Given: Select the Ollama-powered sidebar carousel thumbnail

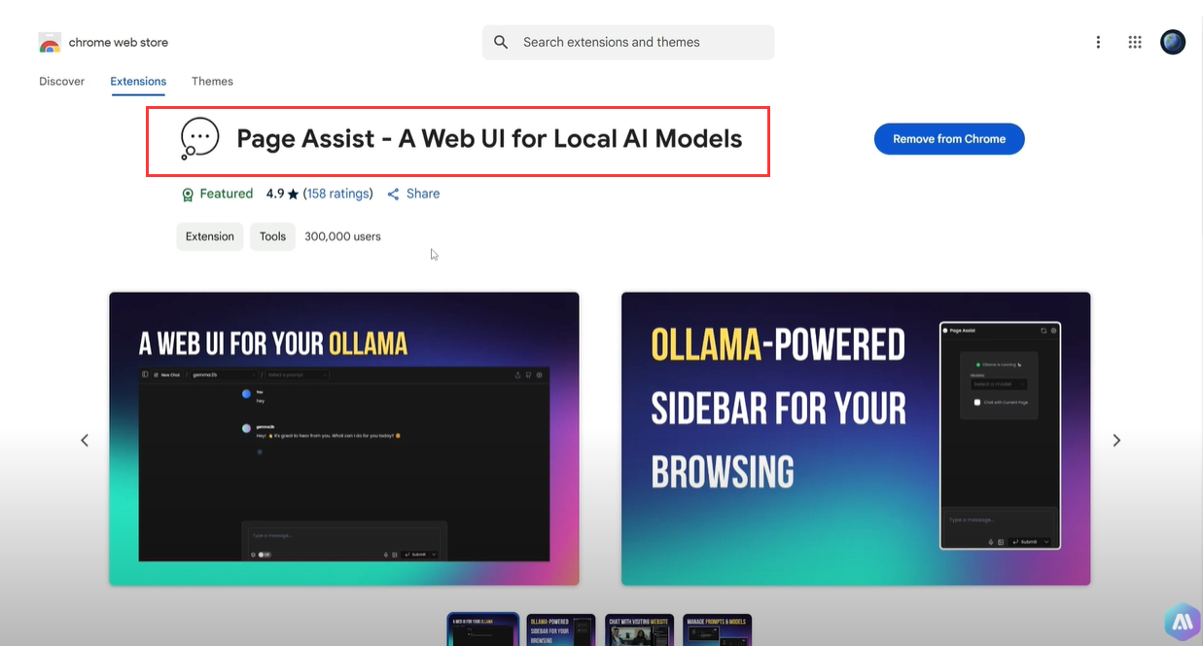Looking at the screenshot, I should [561, 629].
